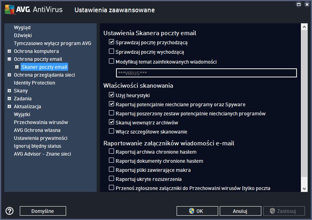Select AVG Ochrona własna item
This screenshot has height=220, width=312.
(37, 130)
